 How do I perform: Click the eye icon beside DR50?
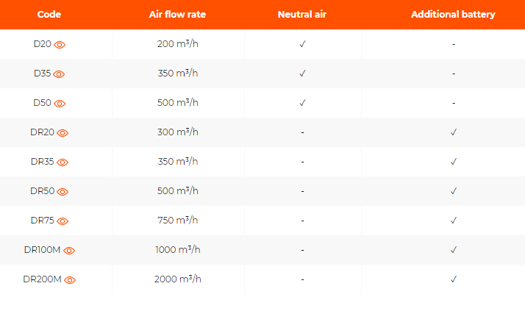[63, 191]
